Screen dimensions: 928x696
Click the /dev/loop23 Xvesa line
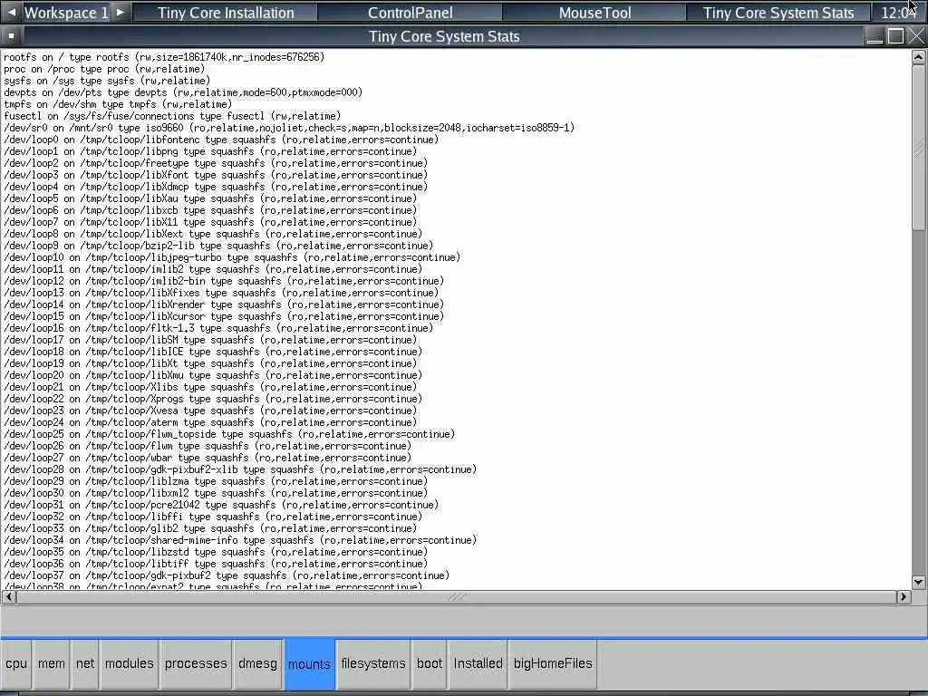210,411
